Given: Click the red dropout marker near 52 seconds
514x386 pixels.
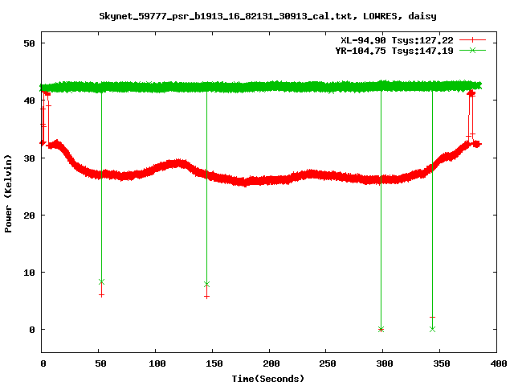Looking at the screenshot, I should (102, 295).
